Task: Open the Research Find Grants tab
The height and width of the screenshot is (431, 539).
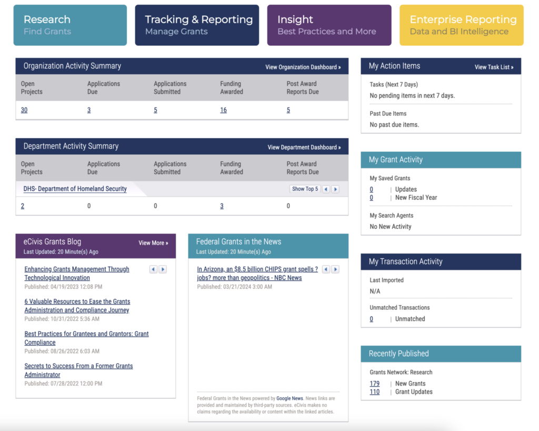Action: pyautogui.click(x=70, y=25)
